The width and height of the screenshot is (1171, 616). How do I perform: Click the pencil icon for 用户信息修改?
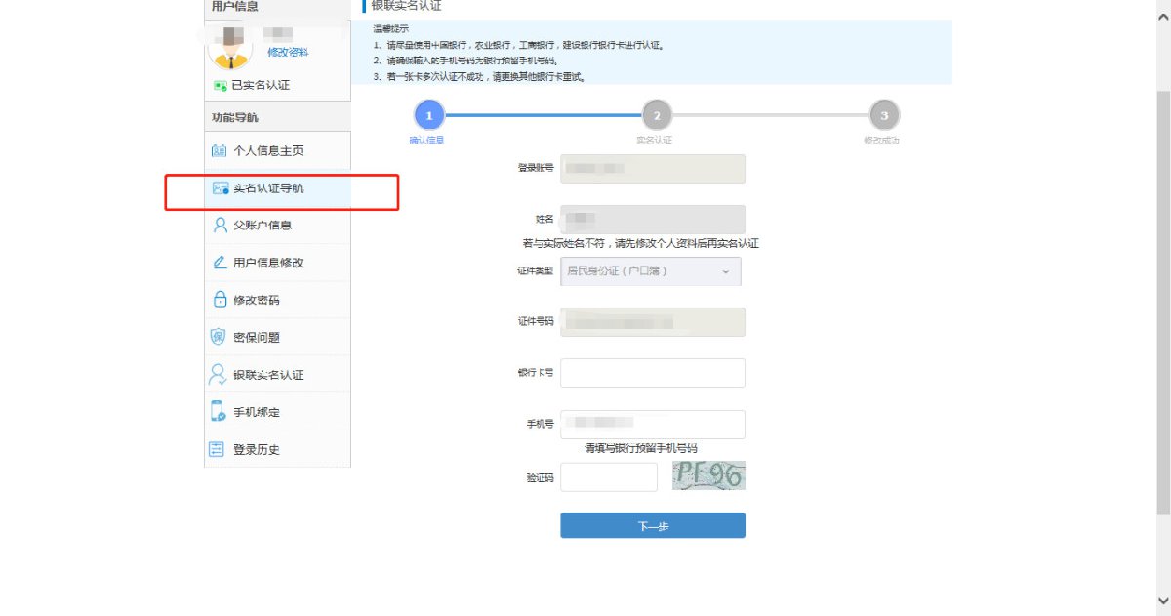coord(220,263)
